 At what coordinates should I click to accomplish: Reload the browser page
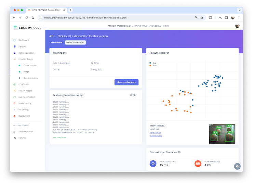point(26,17)
